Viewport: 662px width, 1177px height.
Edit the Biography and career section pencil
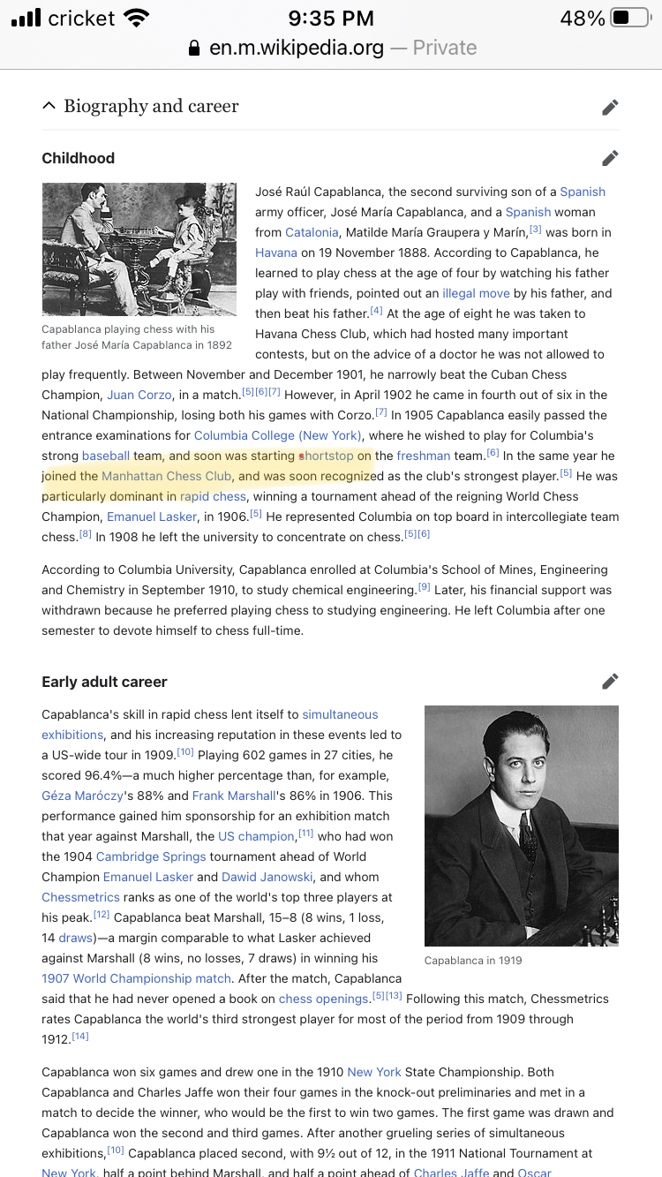click(x=610, y=107)
